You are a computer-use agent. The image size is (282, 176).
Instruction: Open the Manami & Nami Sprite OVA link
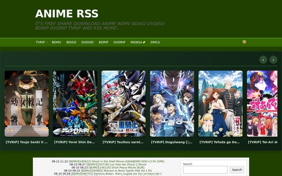116,171
